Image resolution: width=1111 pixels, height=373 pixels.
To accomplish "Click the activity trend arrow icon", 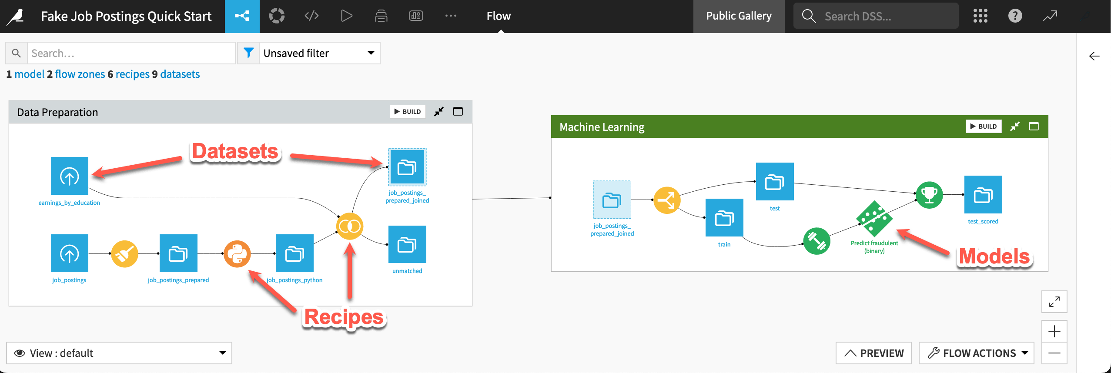I will [x=1050, y=16].
